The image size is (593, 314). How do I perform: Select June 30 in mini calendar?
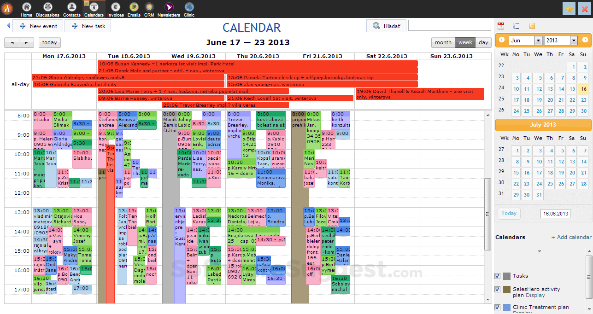(583, 111)
